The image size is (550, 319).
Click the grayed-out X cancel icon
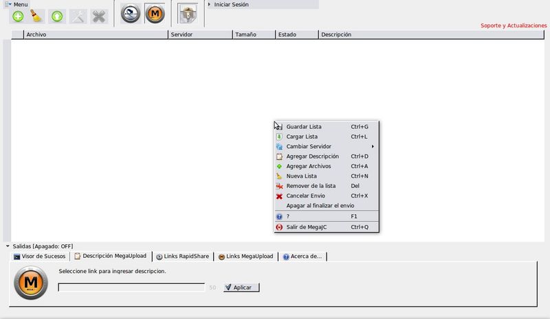(x=100, y=16)
